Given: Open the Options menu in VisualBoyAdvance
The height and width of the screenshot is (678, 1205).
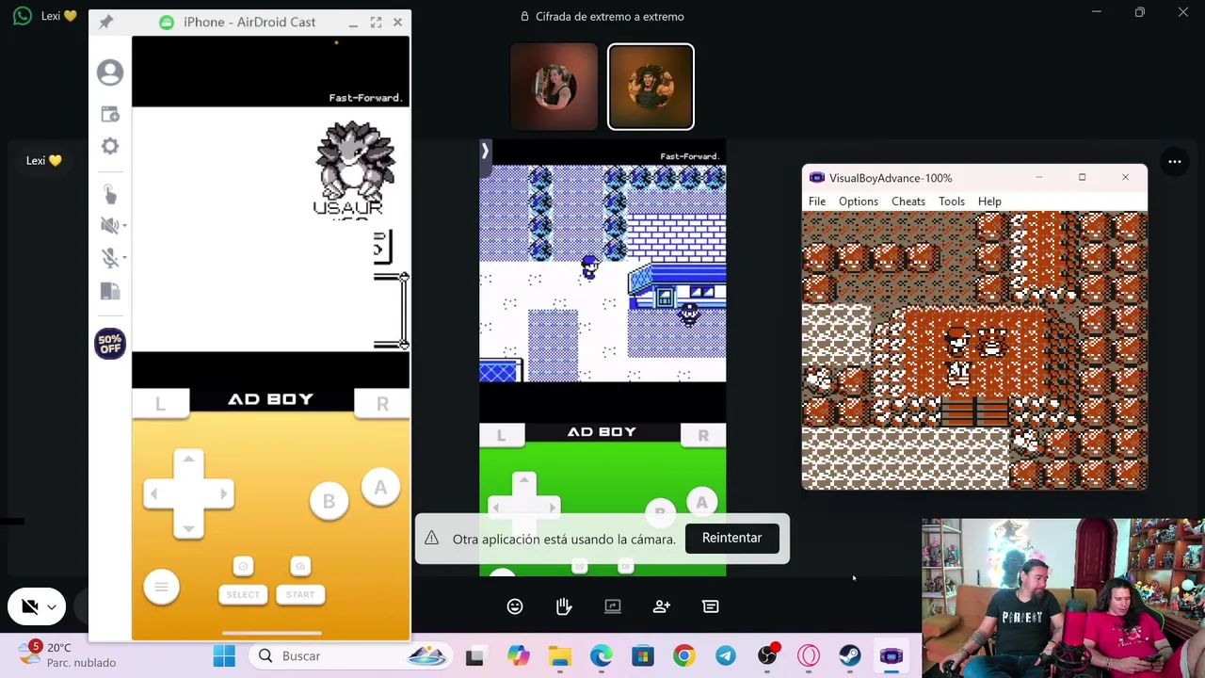Looking at the screenshot, I should [x=859, y=202].
